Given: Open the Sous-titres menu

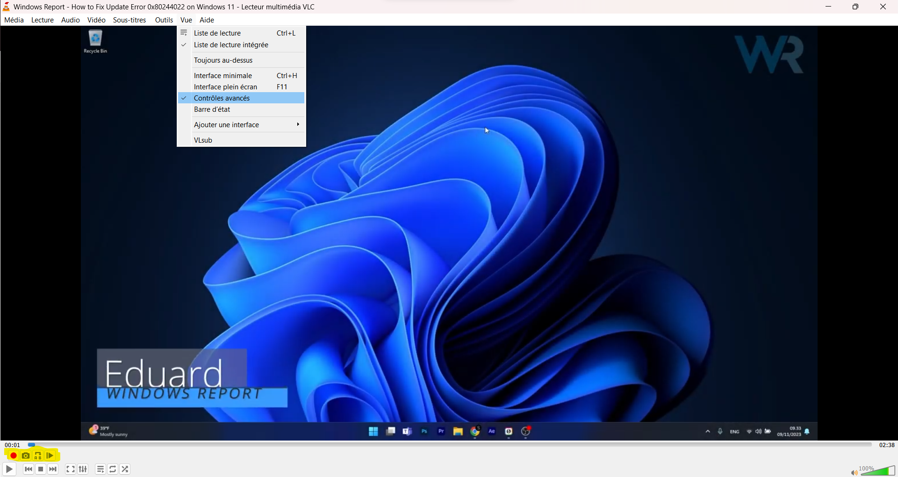Looking at the screenshot, I should [x=129, y=20].
